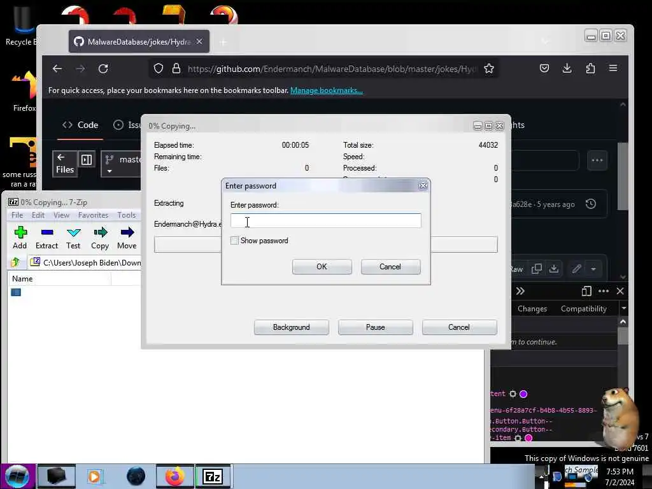Image resolution: width=652 pixels, height=489 pixels.
Task: Click the GitHub Files back button
Action: (65, 164)
